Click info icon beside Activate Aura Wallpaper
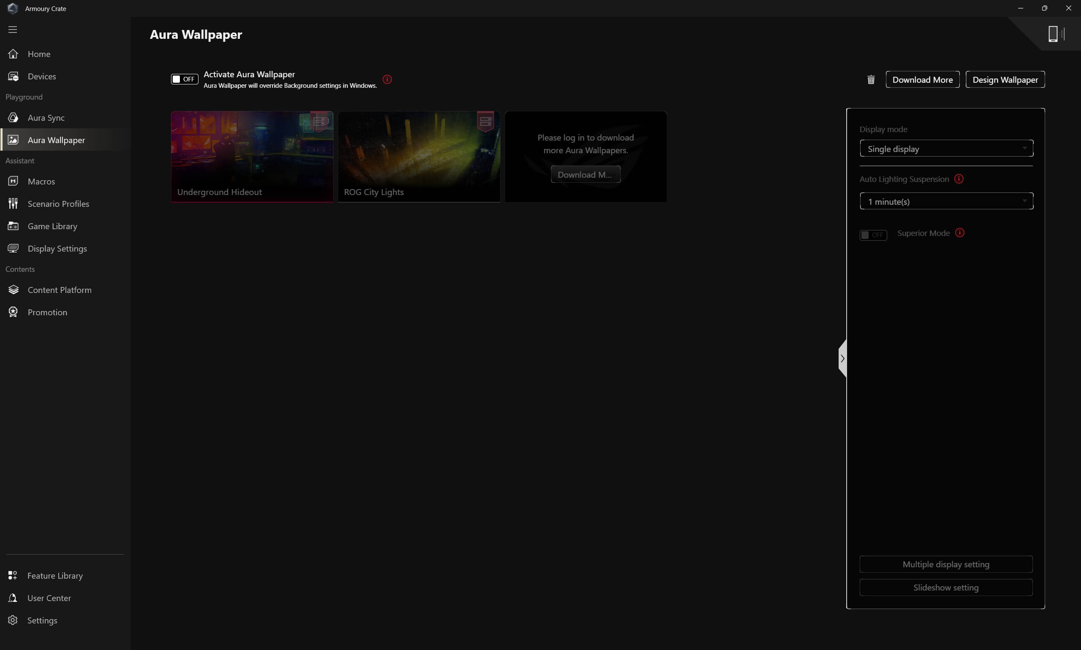Screen dimensions: 1081x650 [387, 79]
